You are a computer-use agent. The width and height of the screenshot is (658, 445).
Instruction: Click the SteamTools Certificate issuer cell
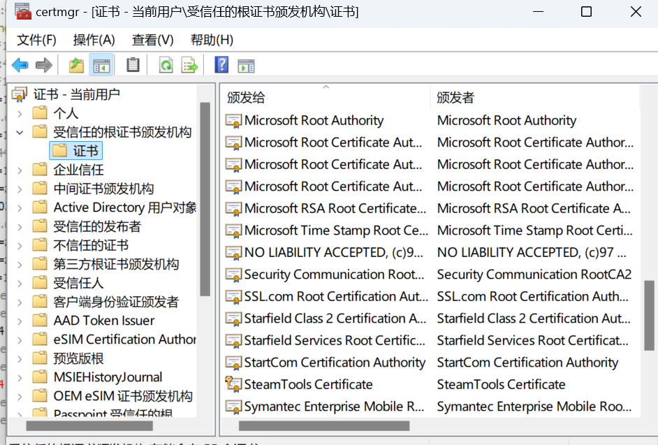tap(501, 384)
